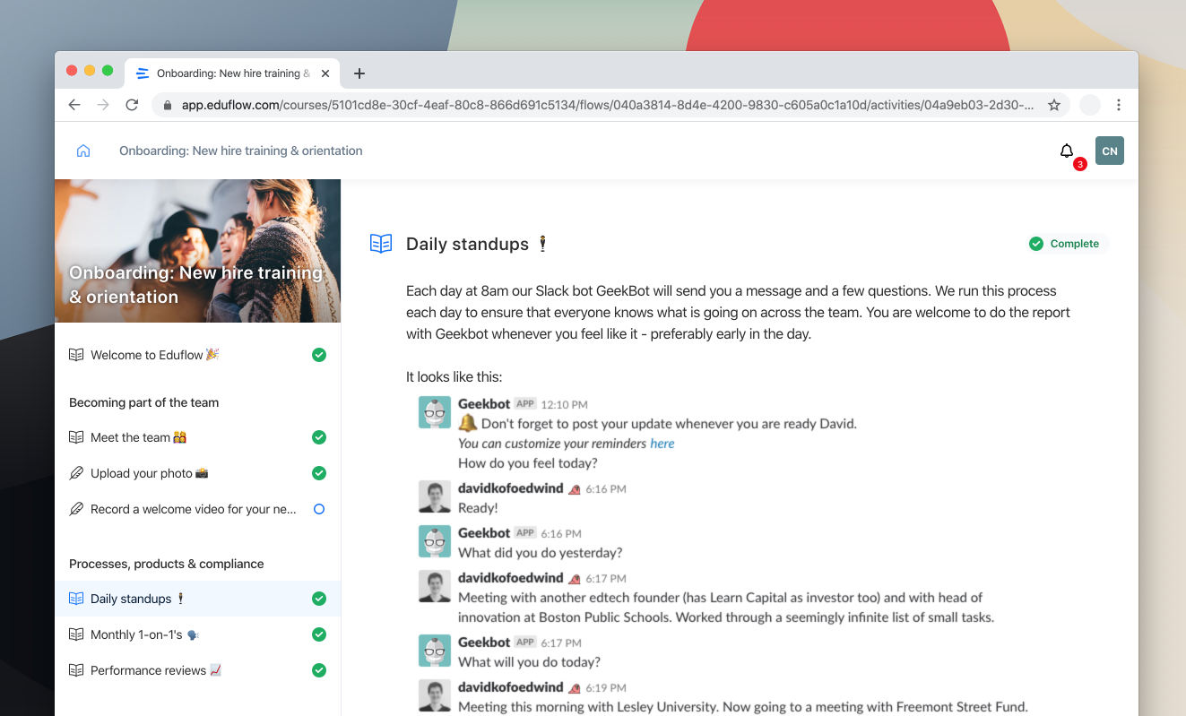This screenshot has width=1186, height=716.
Task: Select Daily standups in the sidebar
Action: pos(197,599)
